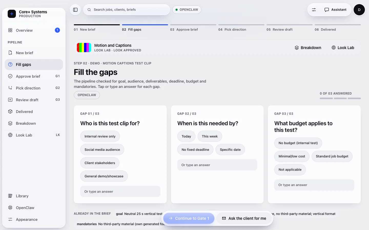Open Review draft in sidebar
The image size is (369, 230).
34,100
